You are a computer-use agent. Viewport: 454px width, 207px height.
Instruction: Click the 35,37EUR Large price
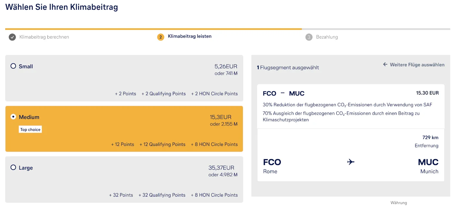pos(221,168)
